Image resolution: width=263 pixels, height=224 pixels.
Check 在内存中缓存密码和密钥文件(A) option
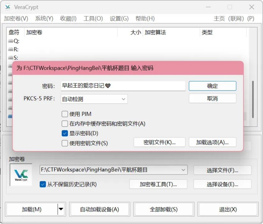click(65, 124)
